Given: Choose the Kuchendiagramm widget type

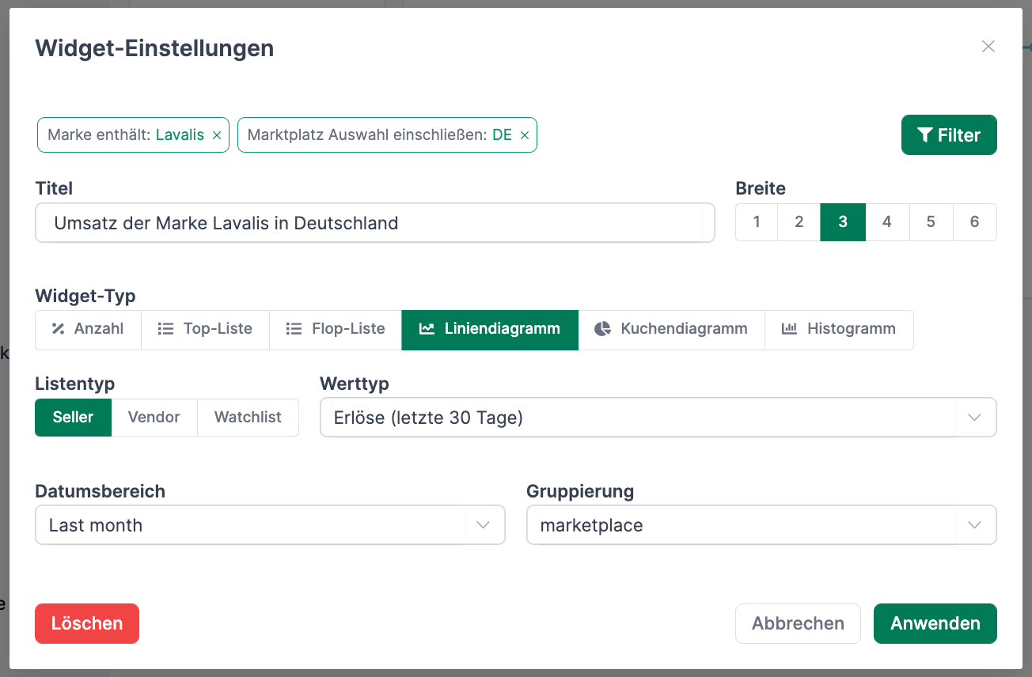Looking at the screenshot, I should pos(671,329).
